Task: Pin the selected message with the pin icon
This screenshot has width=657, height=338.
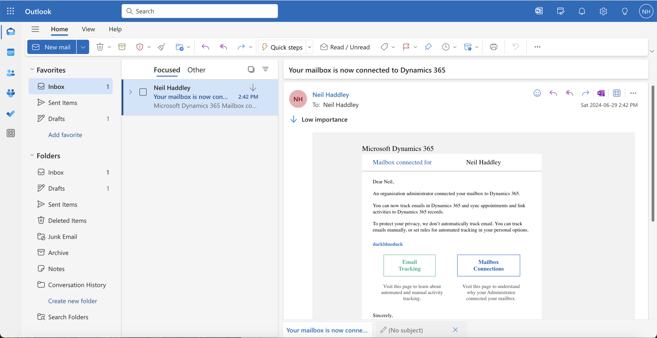Action: [x=428, y=47]
